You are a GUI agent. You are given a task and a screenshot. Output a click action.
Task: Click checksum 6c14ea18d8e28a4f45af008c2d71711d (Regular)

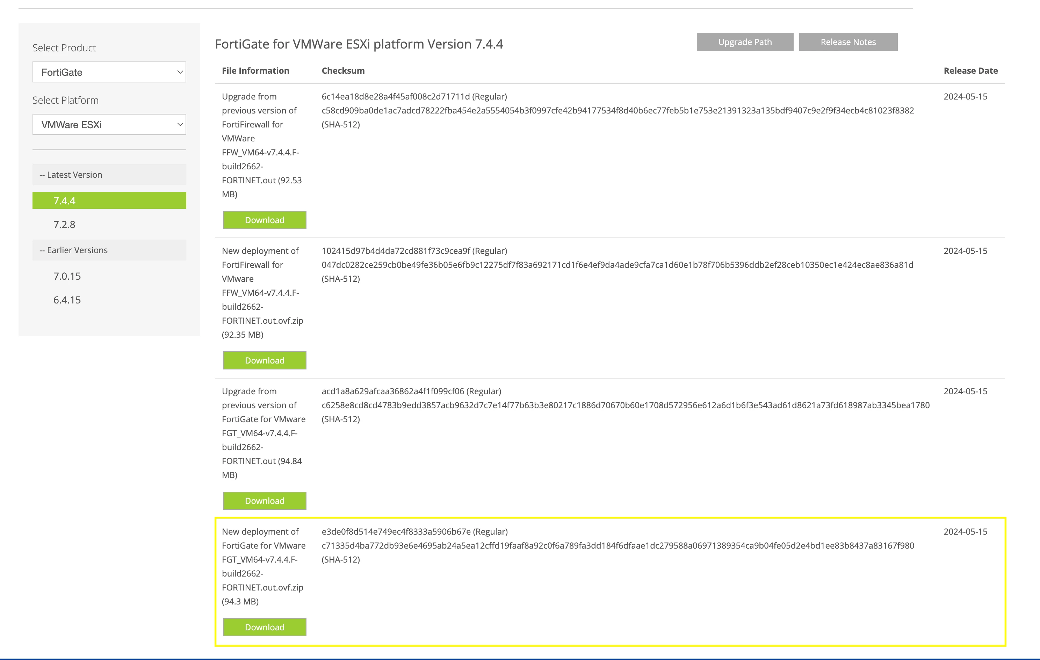pyautogui.click(x=414, y=97)
